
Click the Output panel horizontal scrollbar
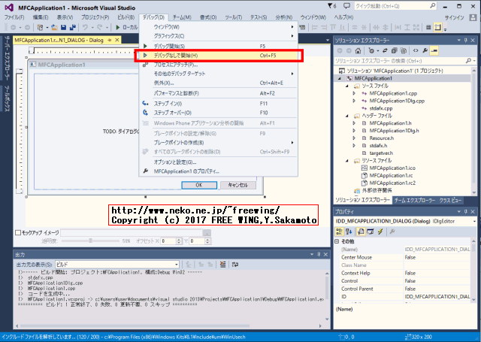pyautogui.click(x=168, y=325)
